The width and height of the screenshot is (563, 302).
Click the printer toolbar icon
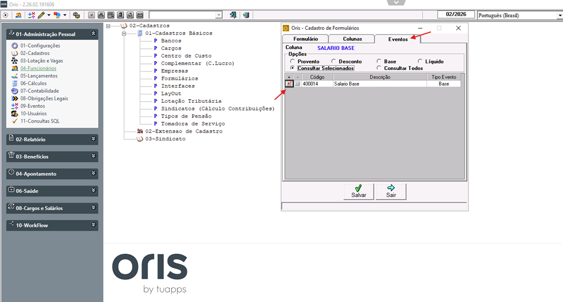pos(101,15)
